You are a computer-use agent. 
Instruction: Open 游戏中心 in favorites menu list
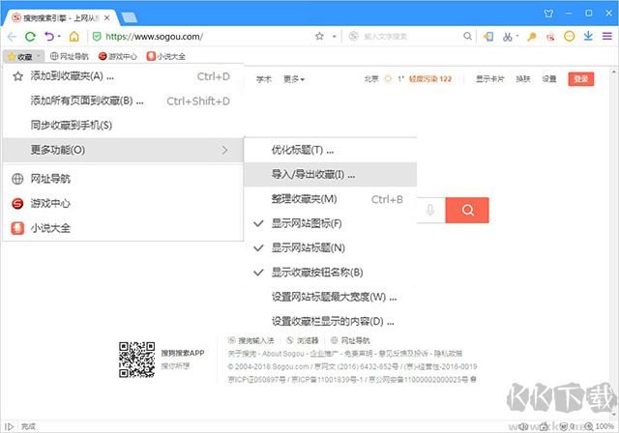coord(123,204)
